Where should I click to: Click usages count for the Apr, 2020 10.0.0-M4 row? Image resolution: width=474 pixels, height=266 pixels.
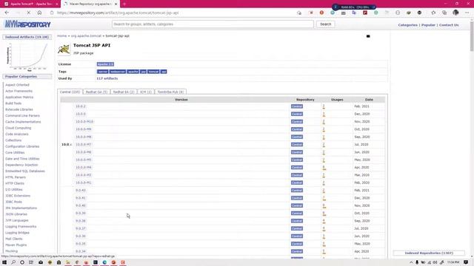coord(324,168)
